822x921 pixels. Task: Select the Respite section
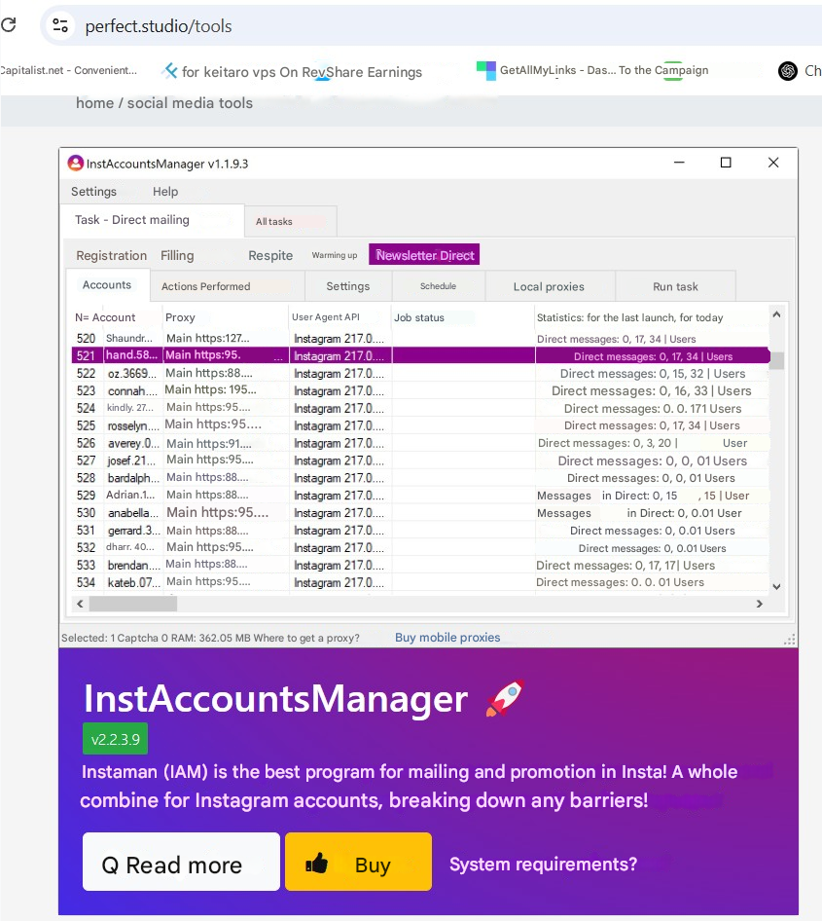(270, 255)
